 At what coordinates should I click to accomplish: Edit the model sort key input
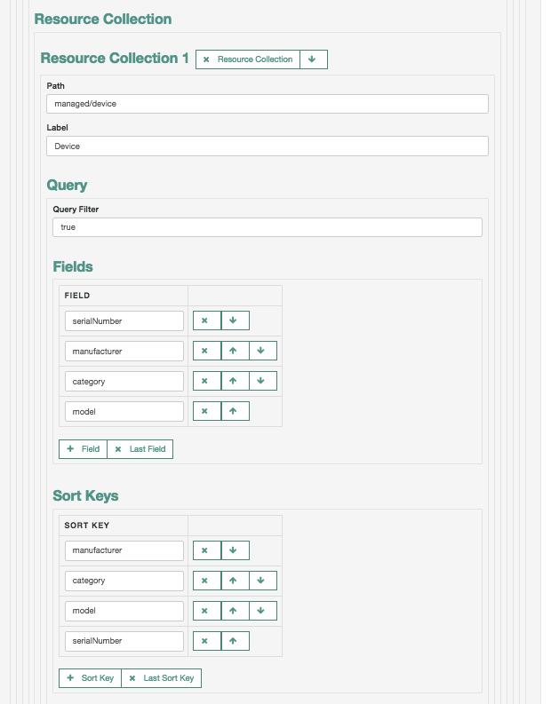(124, 611)
